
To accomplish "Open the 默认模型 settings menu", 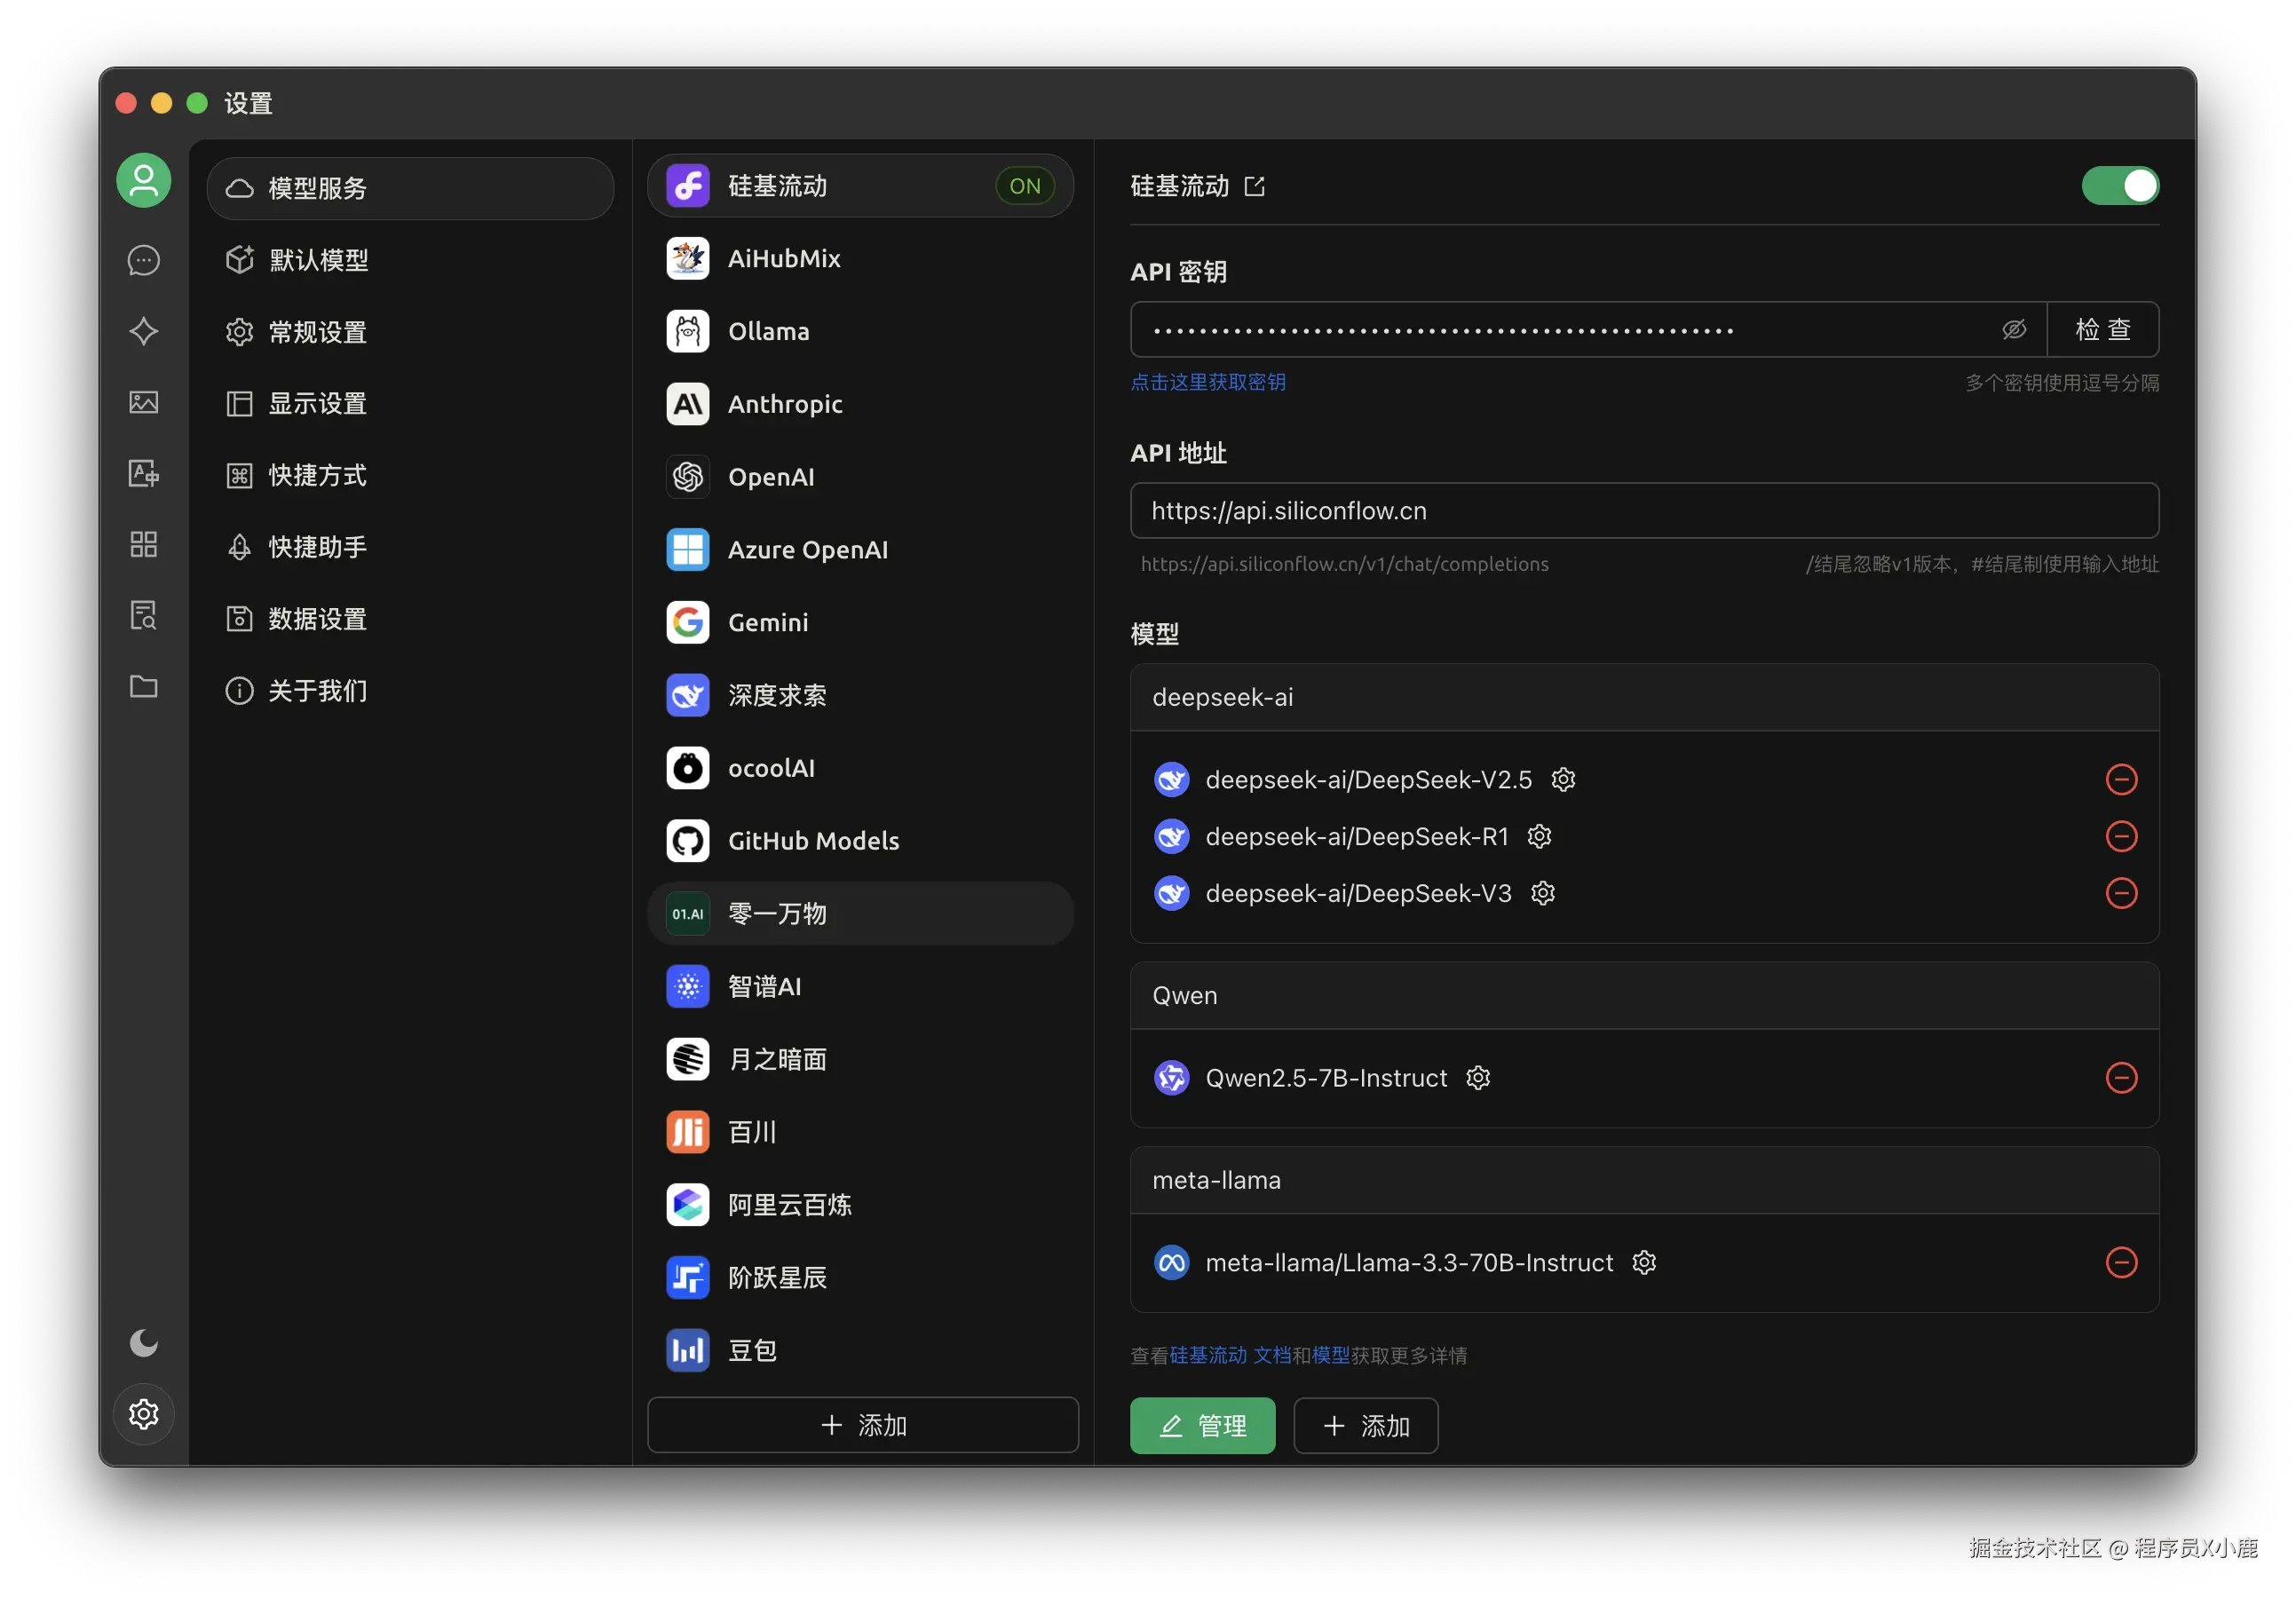I will (x=318, y=260).
